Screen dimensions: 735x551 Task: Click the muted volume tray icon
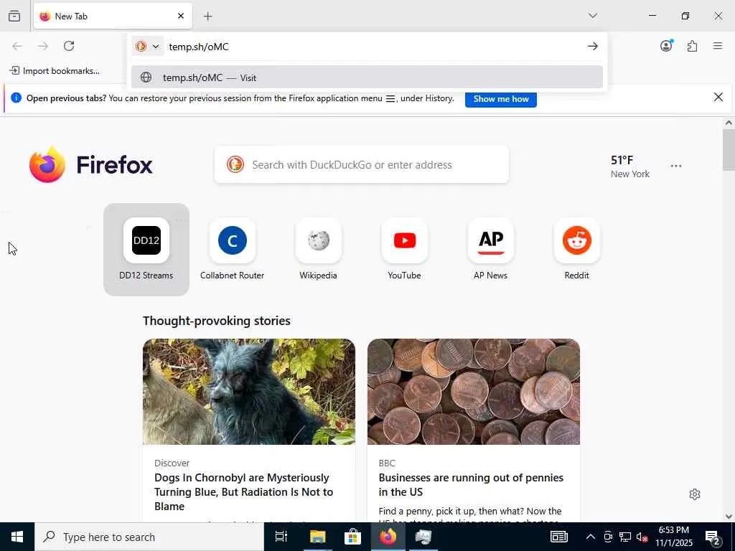(x=642, y=537)
